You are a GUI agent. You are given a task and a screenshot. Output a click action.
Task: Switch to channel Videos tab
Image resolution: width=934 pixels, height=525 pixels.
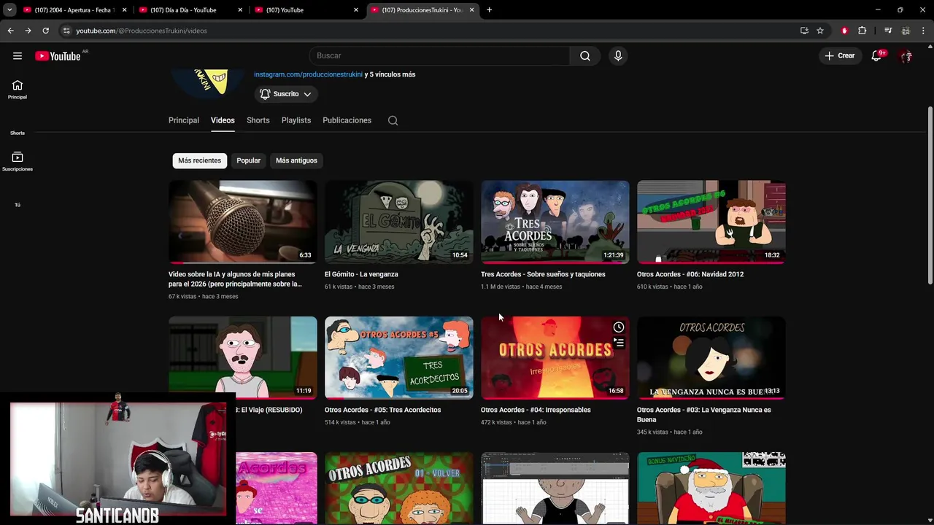click(223, 120)
